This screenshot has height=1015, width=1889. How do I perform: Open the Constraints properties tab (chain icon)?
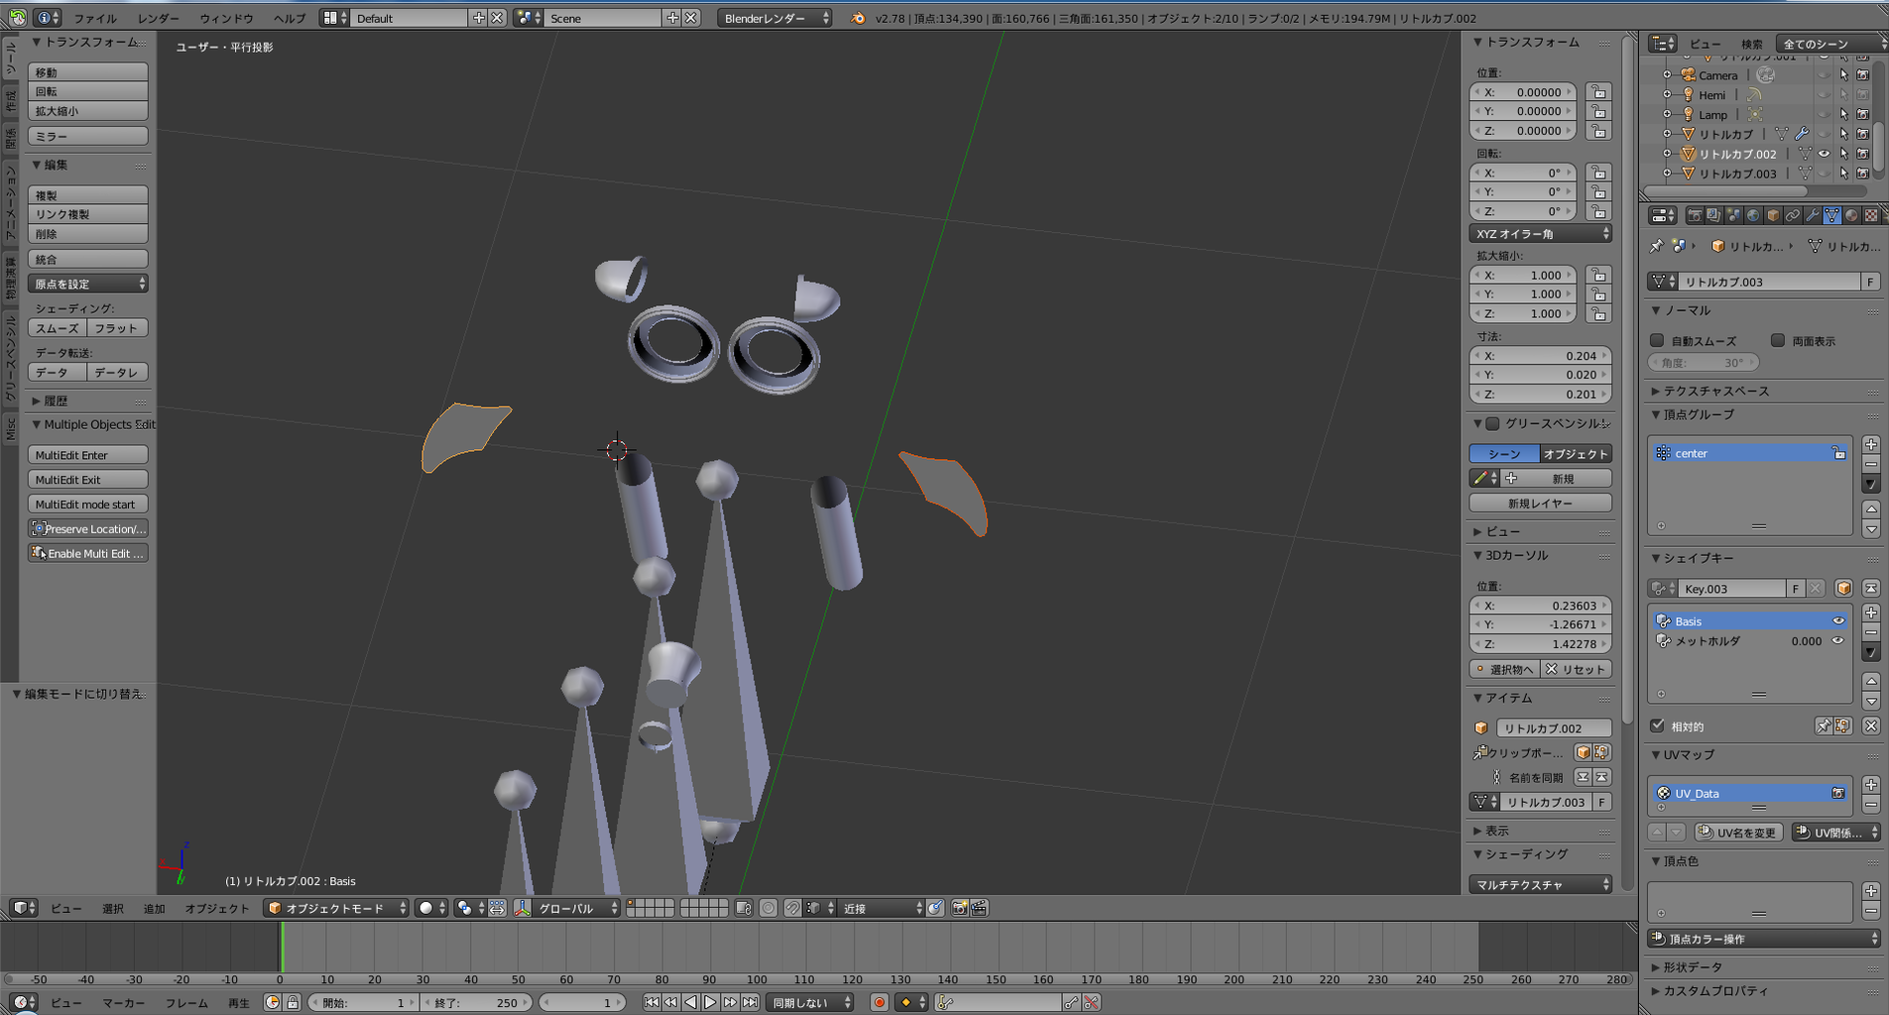point(1793,215)
